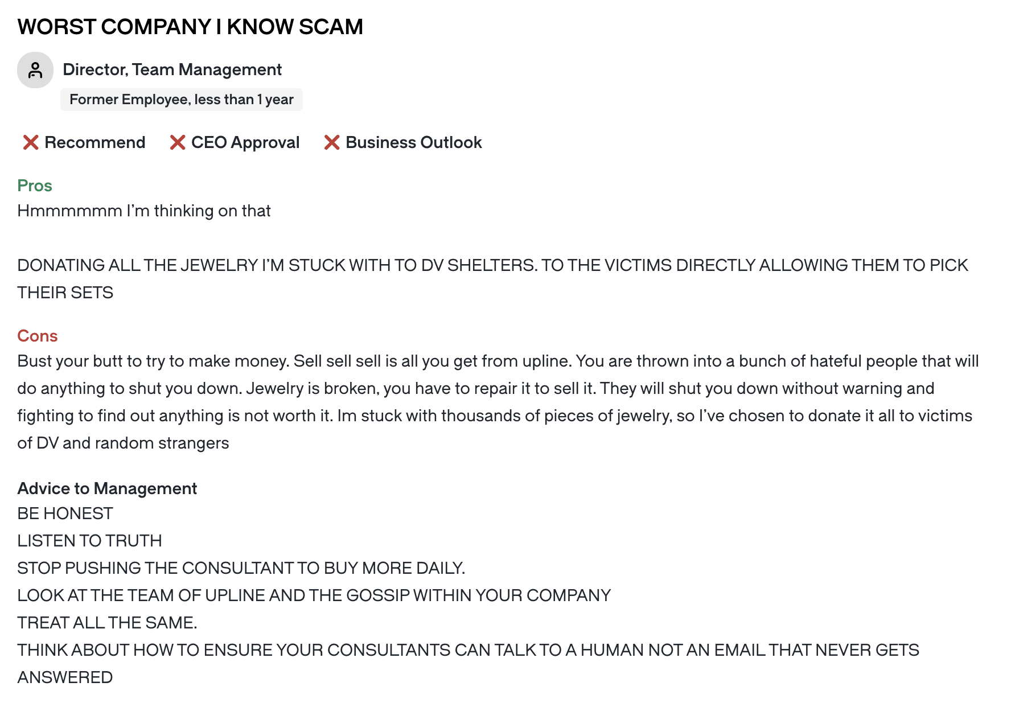
Task: Click the red X beside CEO Approval
Action: click(x=178, y=142)
